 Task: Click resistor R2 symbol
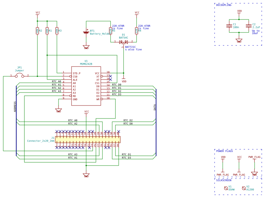[37, 31]
